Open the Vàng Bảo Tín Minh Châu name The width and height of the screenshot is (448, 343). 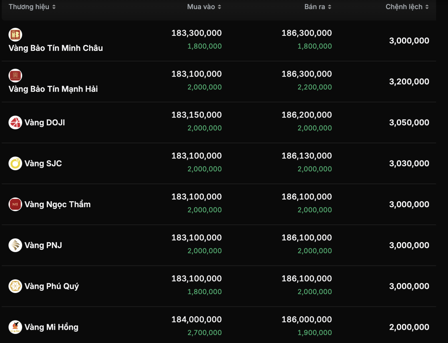click(x=56, y=48)
